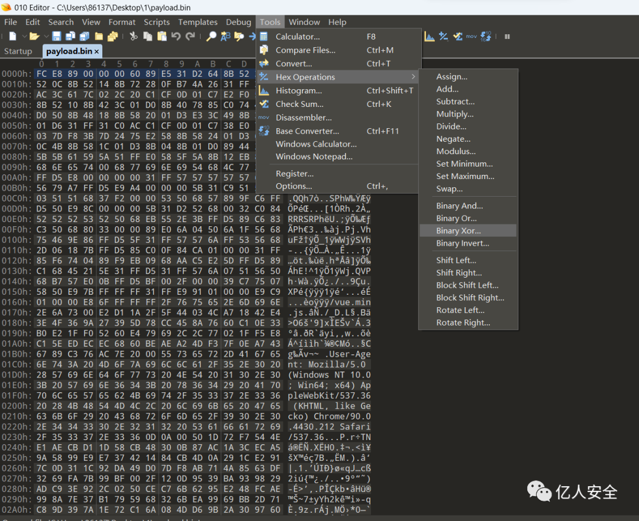639x521 pixels.
Task: Click the Hex Operations plus-minus toolbar icon
Action: click(443, 37)
